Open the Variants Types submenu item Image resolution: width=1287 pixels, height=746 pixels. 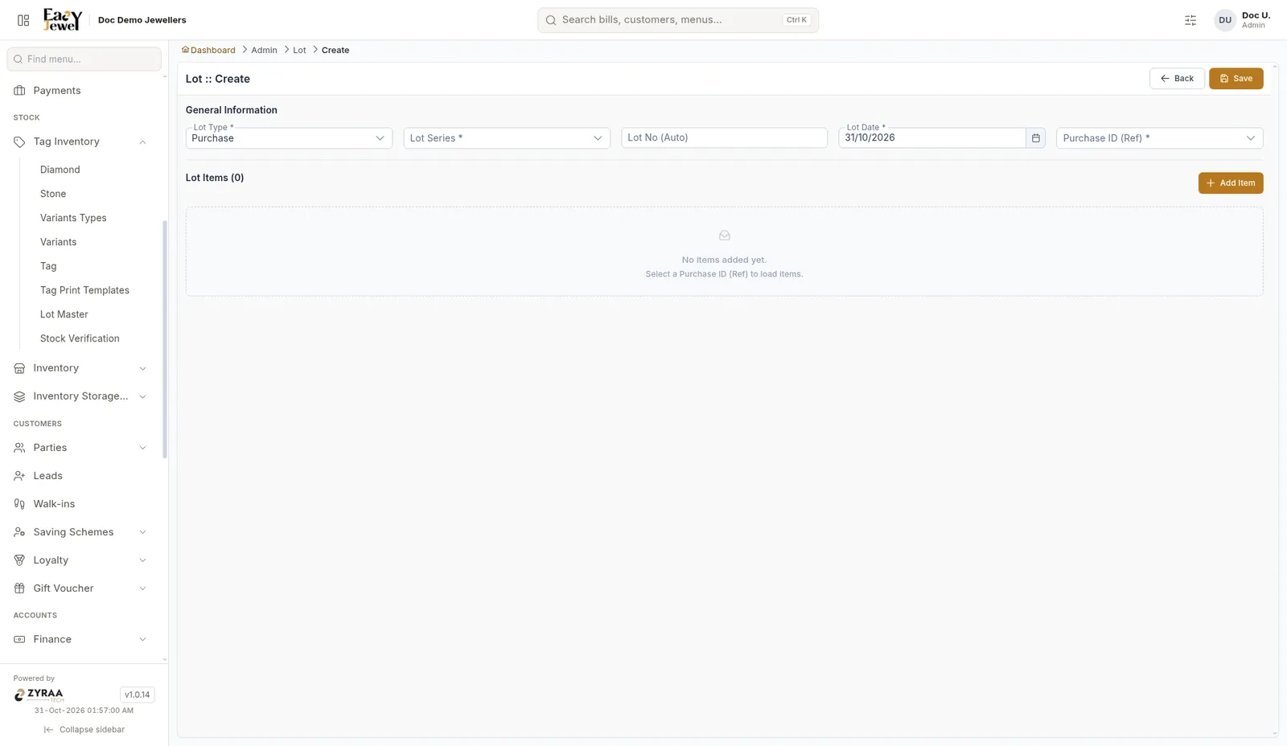[x=73, y=218]
